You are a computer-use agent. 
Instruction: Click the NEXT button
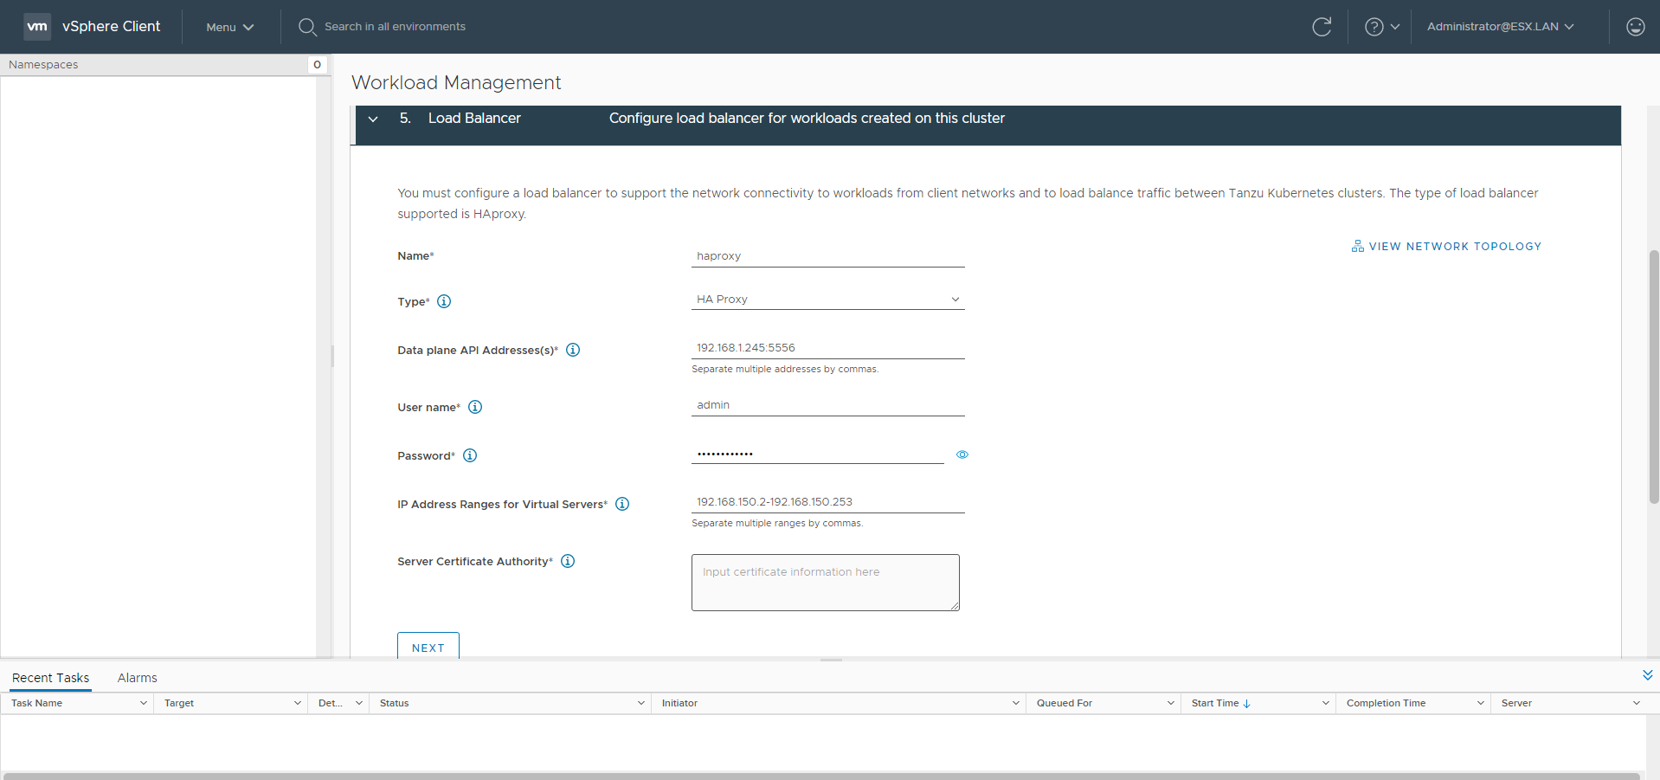click(428, 647)
